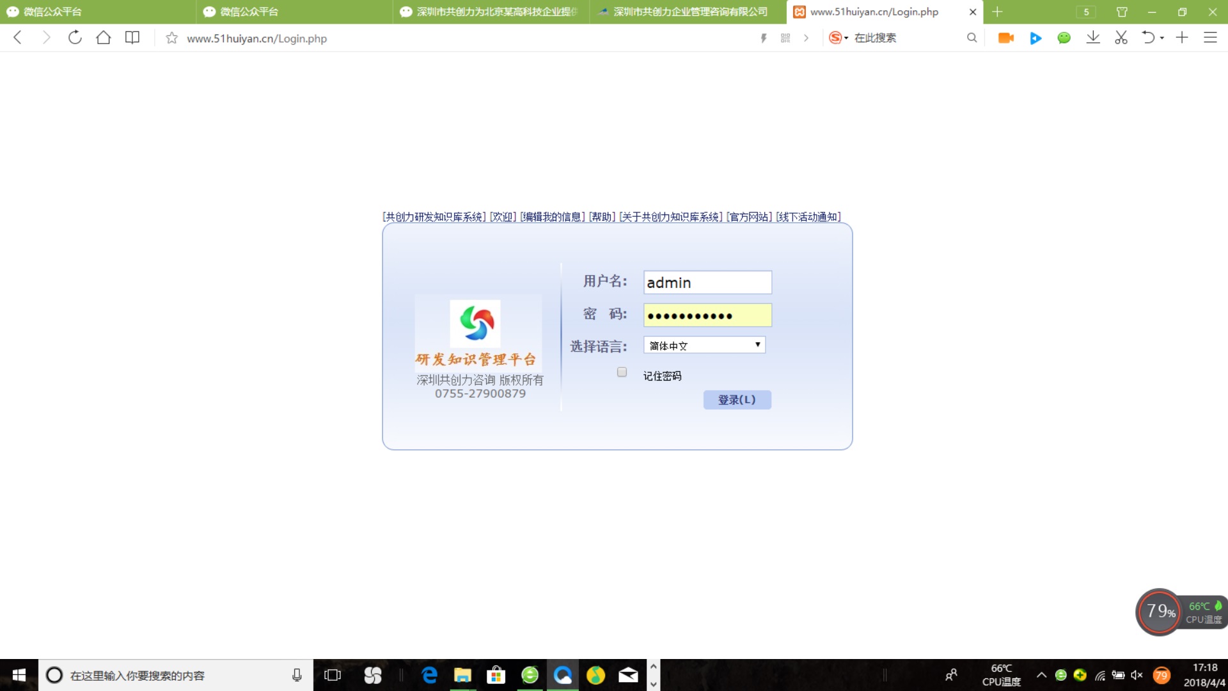Click the undo closed-tab arrow icon
Image resolution: width=1228 pixels, height=691 pixels.
coord(1149,38)
